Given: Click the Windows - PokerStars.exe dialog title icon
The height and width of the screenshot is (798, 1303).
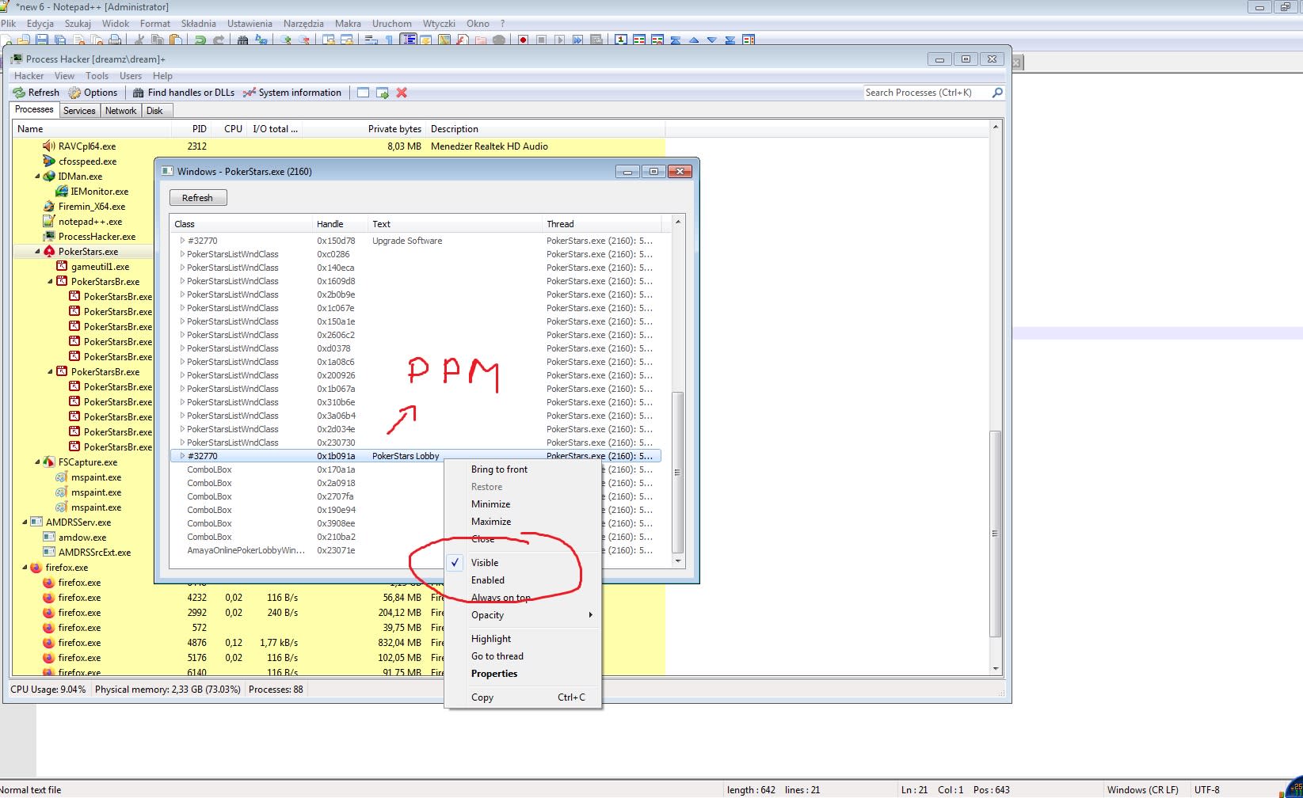Looking at the screenshot, I should coord(167,171).
